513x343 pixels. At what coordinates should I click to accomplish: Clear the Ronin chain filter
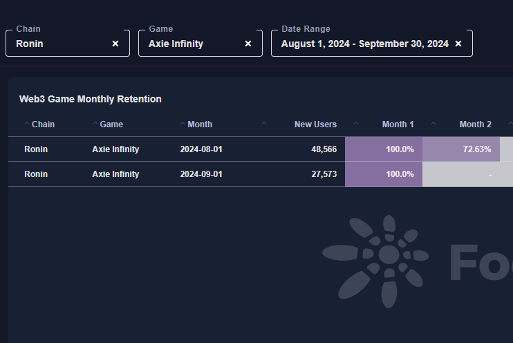[115, 44]
